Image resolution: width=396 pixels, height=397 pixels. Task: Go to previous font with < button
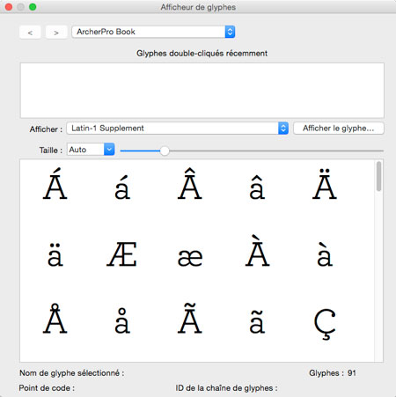coord(30,33)
